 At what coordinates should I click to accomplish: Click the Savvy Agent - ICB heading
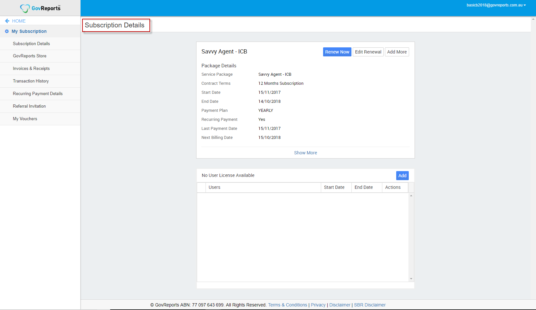(x=224, y=52)
